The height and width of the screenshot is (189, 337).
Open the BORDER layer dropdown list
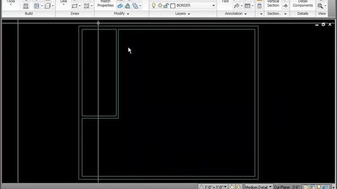point(213,6)
